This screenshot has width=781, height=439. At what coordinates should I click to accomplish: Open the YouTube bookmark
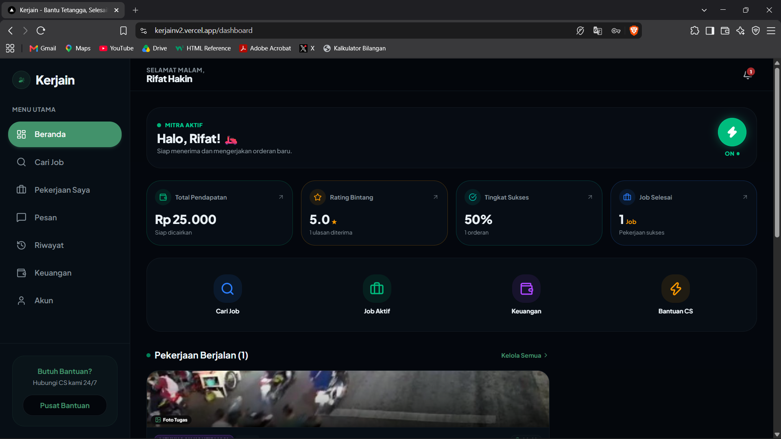click(116, 48)
